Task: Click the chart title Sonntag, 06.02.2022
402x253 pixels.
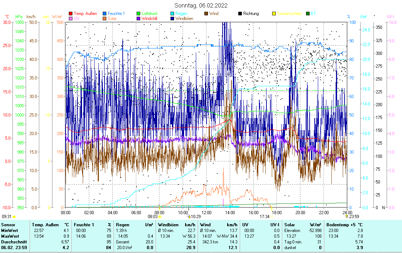Action: [x=201, y=5]
